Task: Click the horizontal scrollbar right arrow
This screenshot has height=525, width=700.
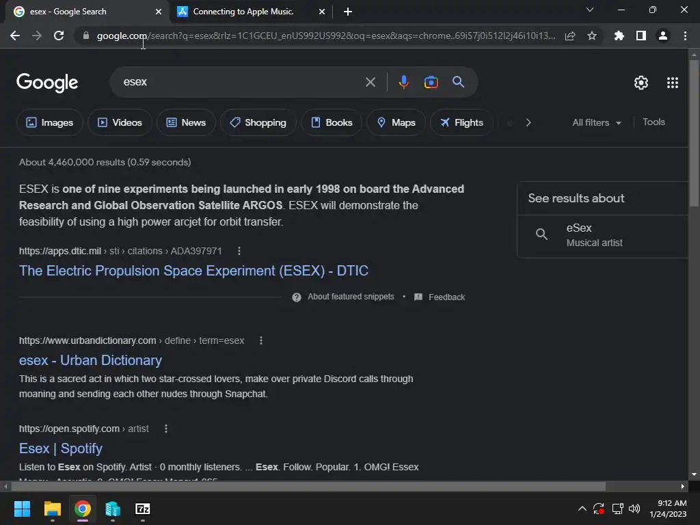Action: point(683,486)
